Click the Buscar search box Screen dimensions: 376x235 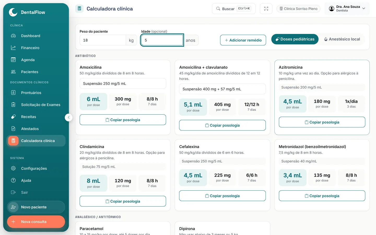(234, 9)
